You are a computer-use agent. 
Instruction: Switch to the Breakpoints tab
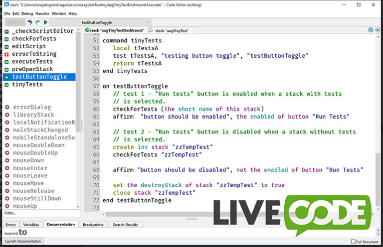(x=93, y=225)
